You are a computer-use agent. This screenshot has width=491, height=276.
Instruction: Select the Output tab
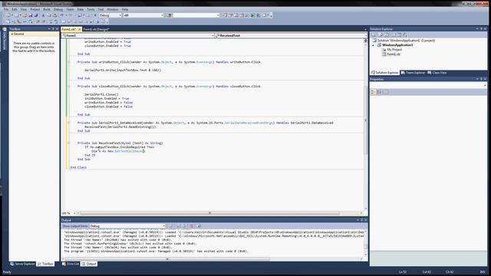pyautogui.click(x=89, y=264)
